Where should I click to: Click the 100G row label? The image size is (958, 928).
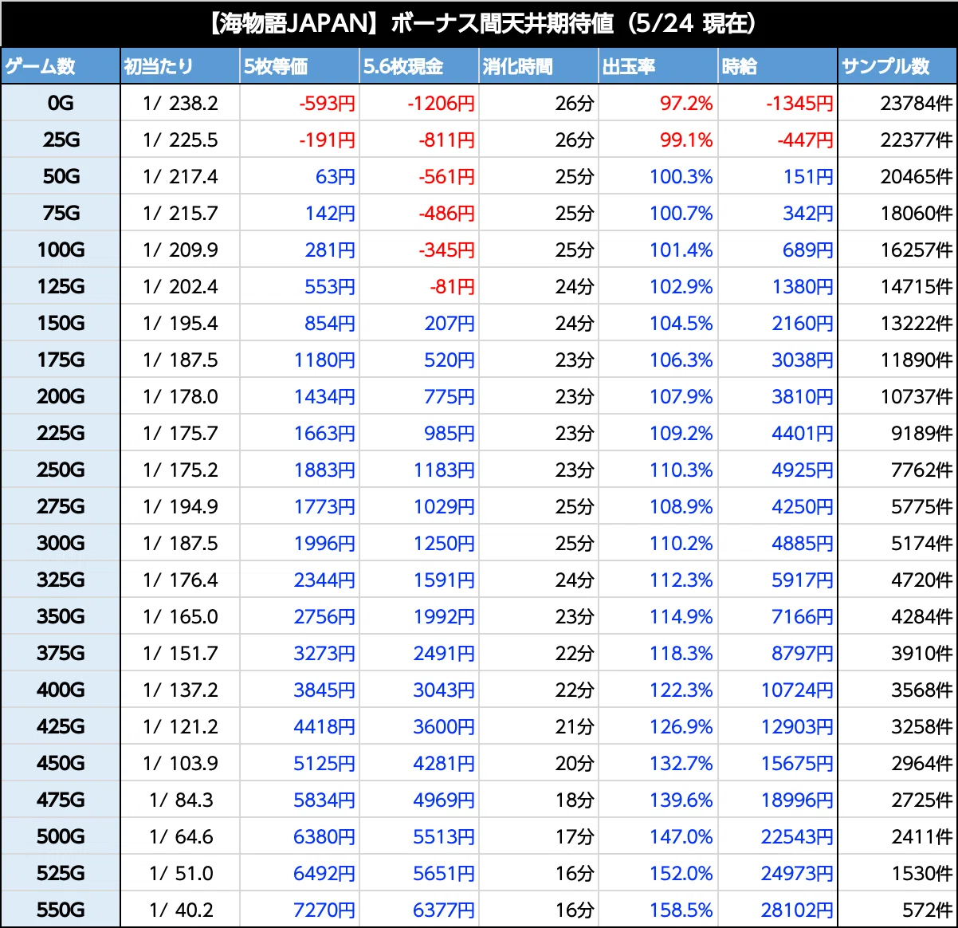61,250
